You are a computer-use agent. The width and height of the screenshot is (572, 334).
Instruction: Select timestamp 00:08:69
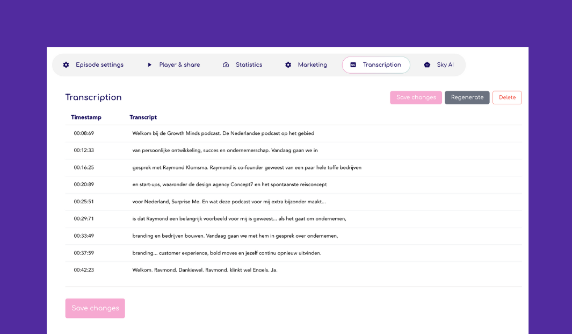84,133
